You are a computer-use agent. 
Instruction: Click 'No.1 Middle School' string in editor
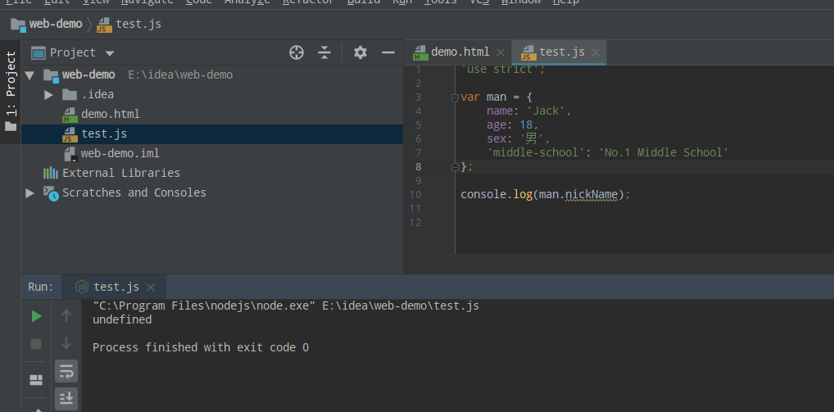[x=664, y=152]
